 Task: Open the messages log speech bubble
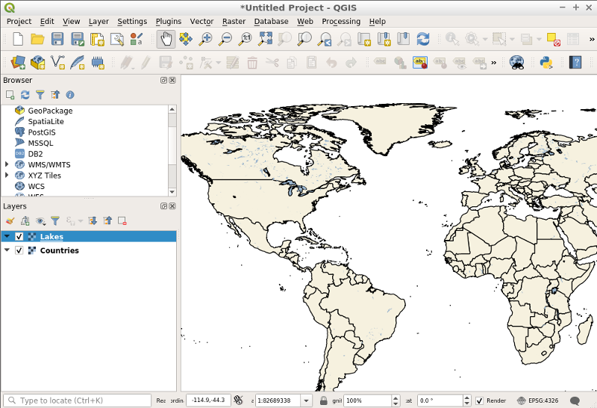click(x=575, y=401)
